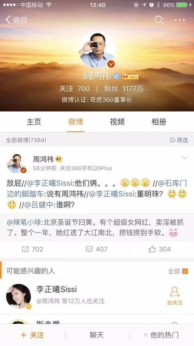194x346 pixels.
Task: Tap the large profile avatar photo
Action: (x=97, y=50)
